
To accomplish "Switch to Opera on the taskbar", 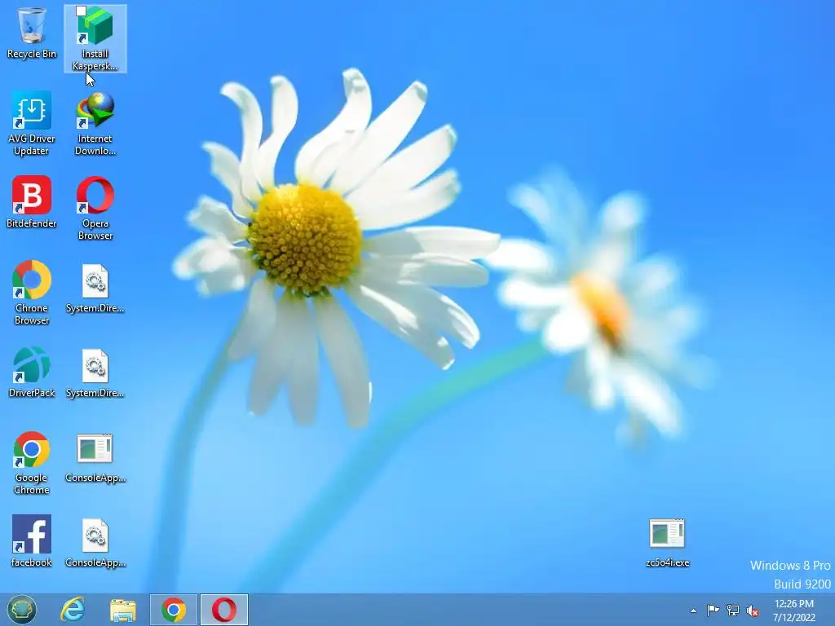I will 224,610.
